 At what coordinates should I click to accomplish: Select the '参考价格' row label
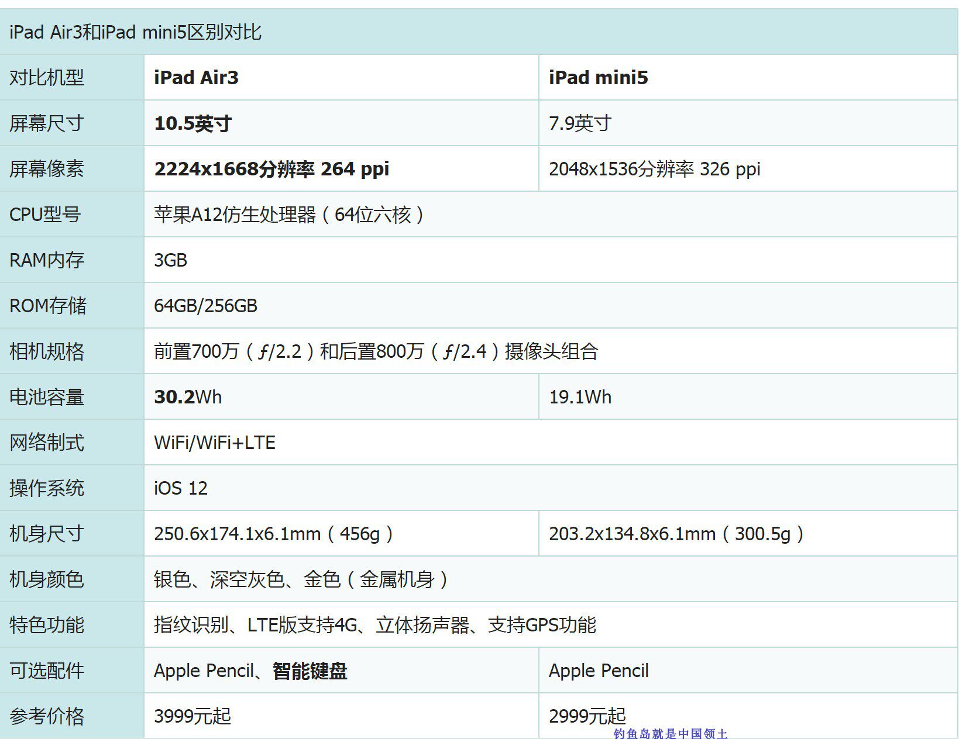(47, 716)
